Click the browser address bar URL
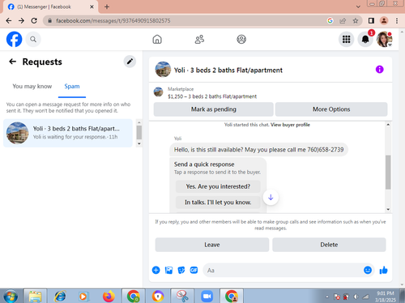This screenshot has height=303, width=405. (113, 20)
